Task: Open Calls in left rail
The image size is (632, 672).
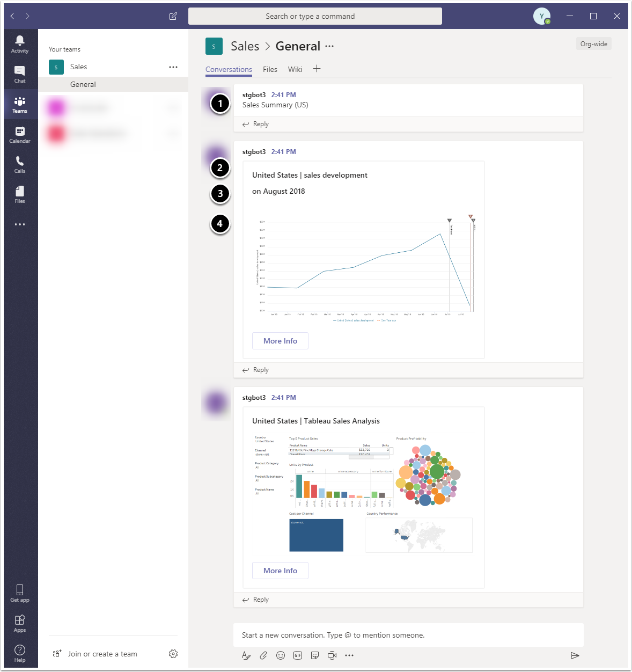Action: tap(20, 164)
